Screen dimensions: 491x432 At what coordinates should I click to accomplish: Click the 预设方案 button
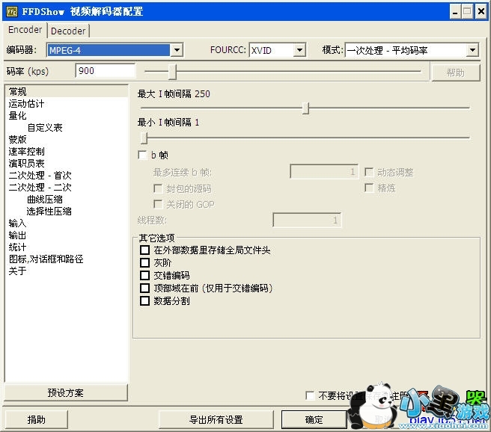pyautogui.click(x=66, y=392)
